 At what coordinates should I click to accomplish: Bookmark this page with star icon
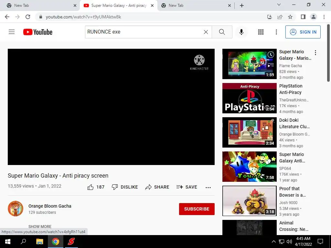point(290,17)
